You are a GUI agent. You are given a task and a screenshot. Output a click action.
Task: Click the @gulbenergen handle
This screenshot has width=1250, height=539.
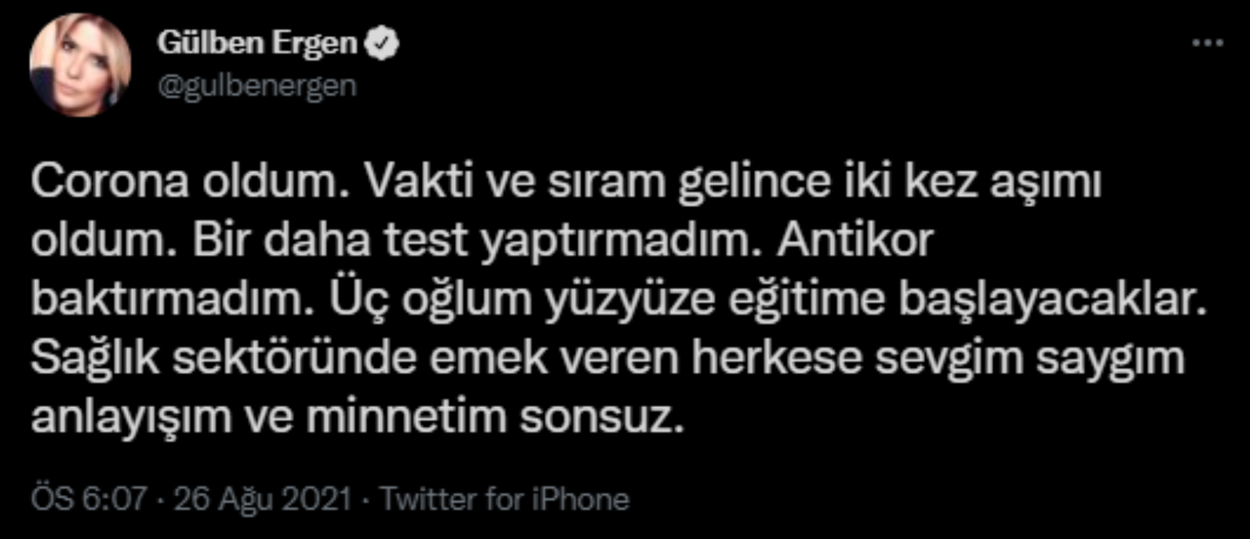[256, 85]
